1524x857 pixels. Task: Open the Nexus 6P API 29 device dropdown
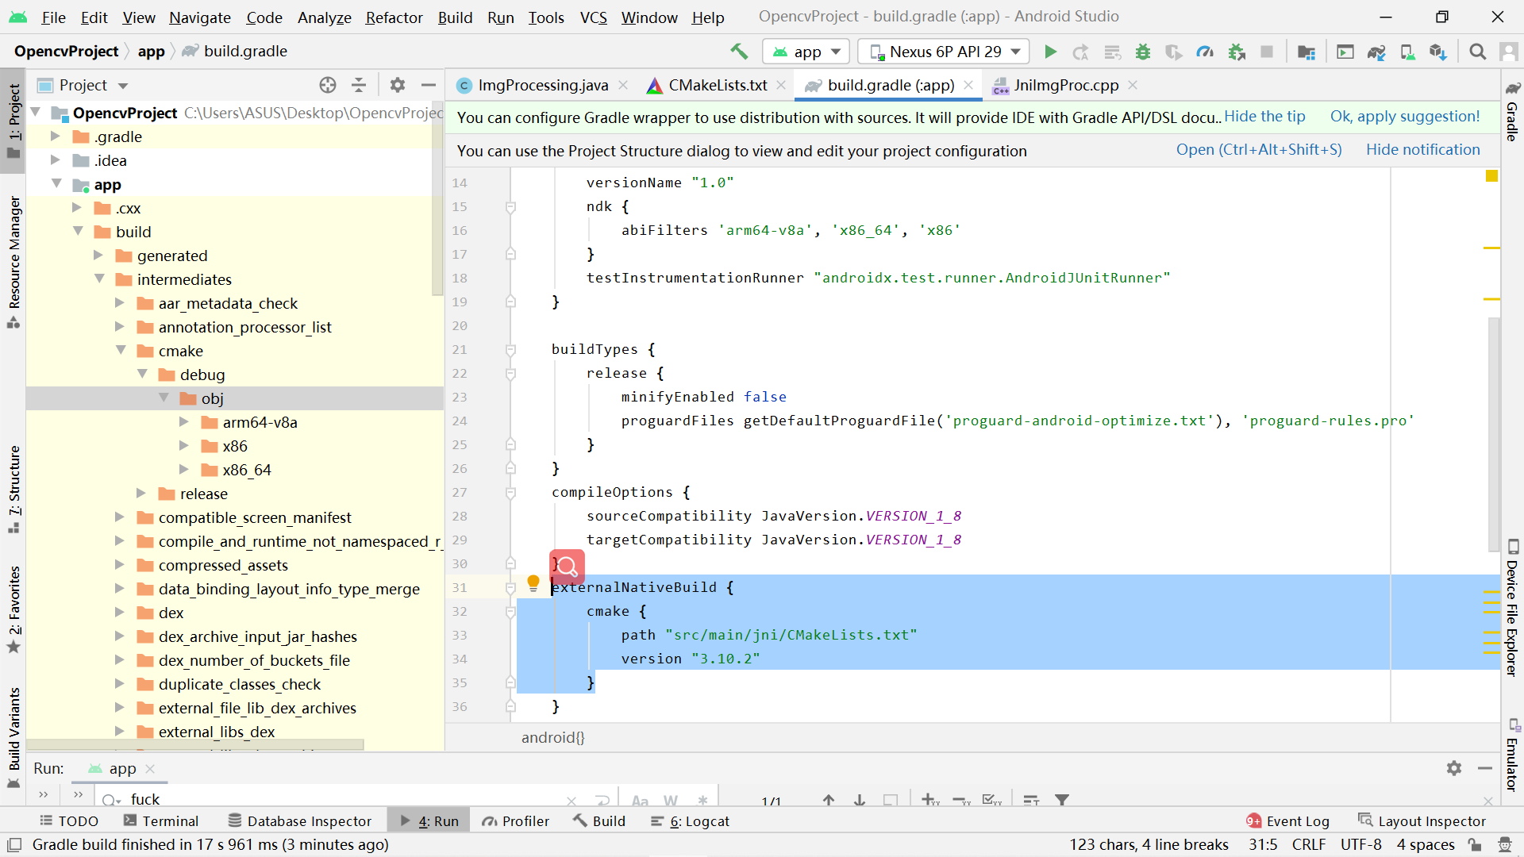coord(943,51)
